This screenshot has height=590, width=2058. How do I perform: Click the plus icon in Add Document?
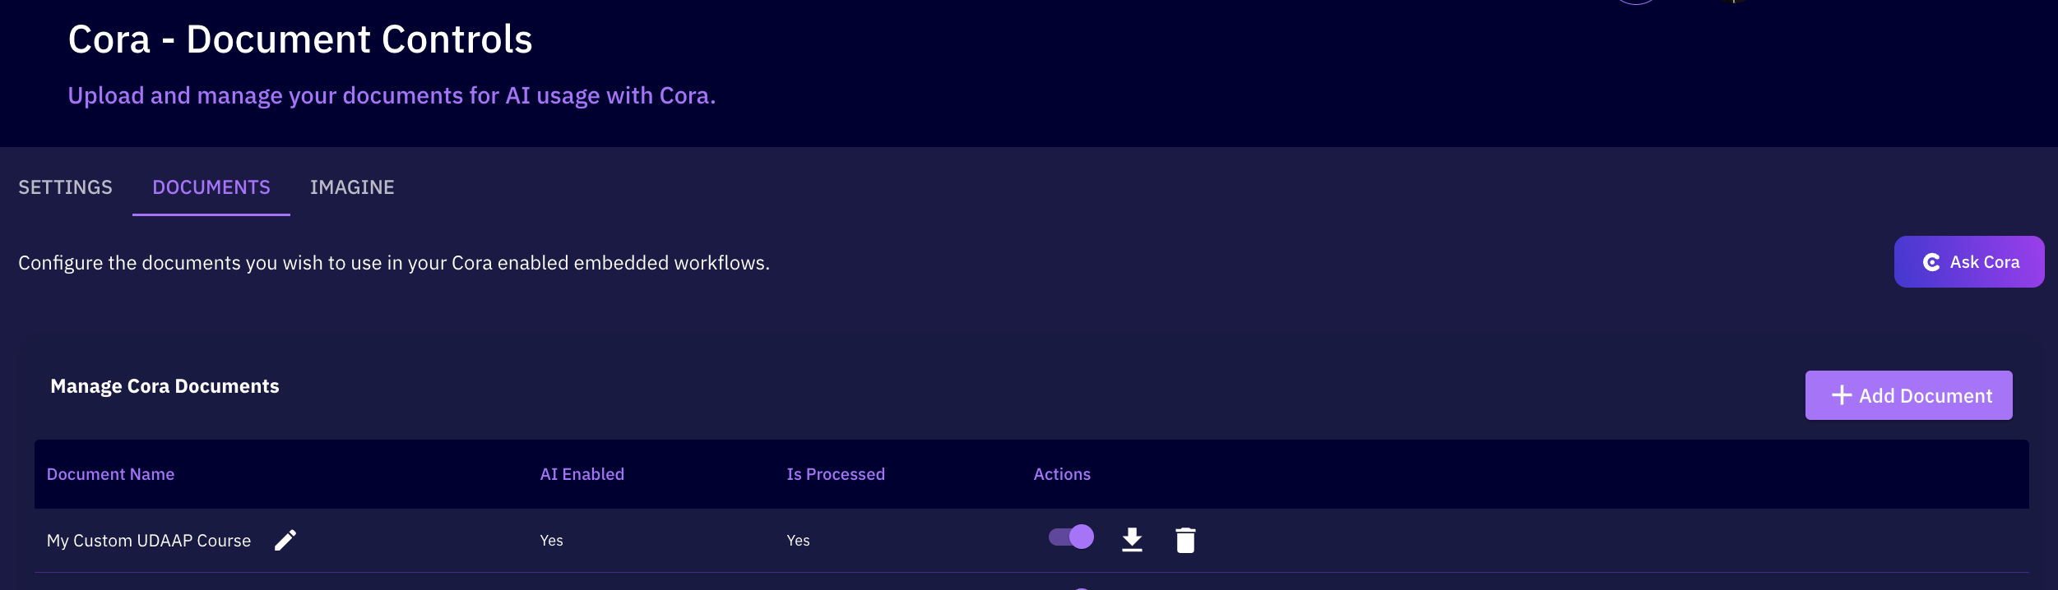(x=1841, y=395)
